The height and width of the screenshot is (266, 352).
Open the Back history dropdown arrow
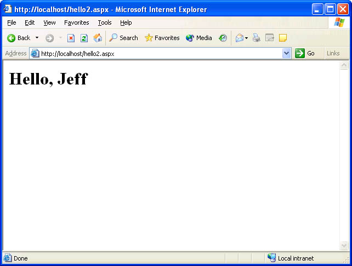tap(37, 38)
